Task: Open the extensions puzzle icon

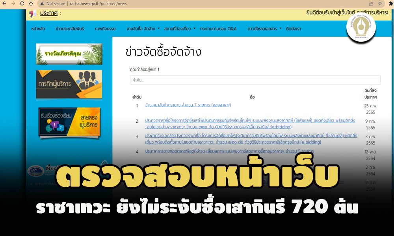Action: tap(390, 4)
